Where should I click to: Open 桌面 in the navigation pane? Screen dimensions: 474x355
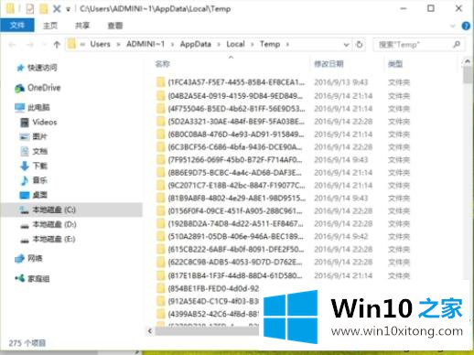tap(39, 195)
